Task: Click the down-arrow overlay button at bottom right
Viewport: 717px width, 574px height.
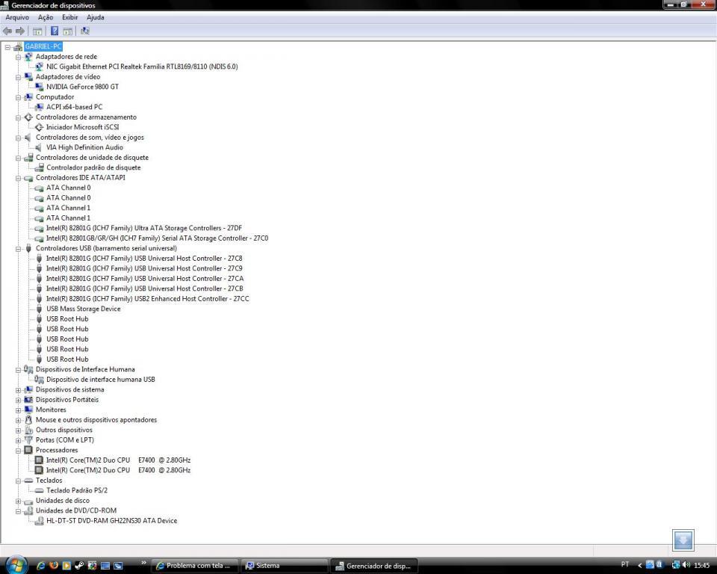Action: [683, 540]
